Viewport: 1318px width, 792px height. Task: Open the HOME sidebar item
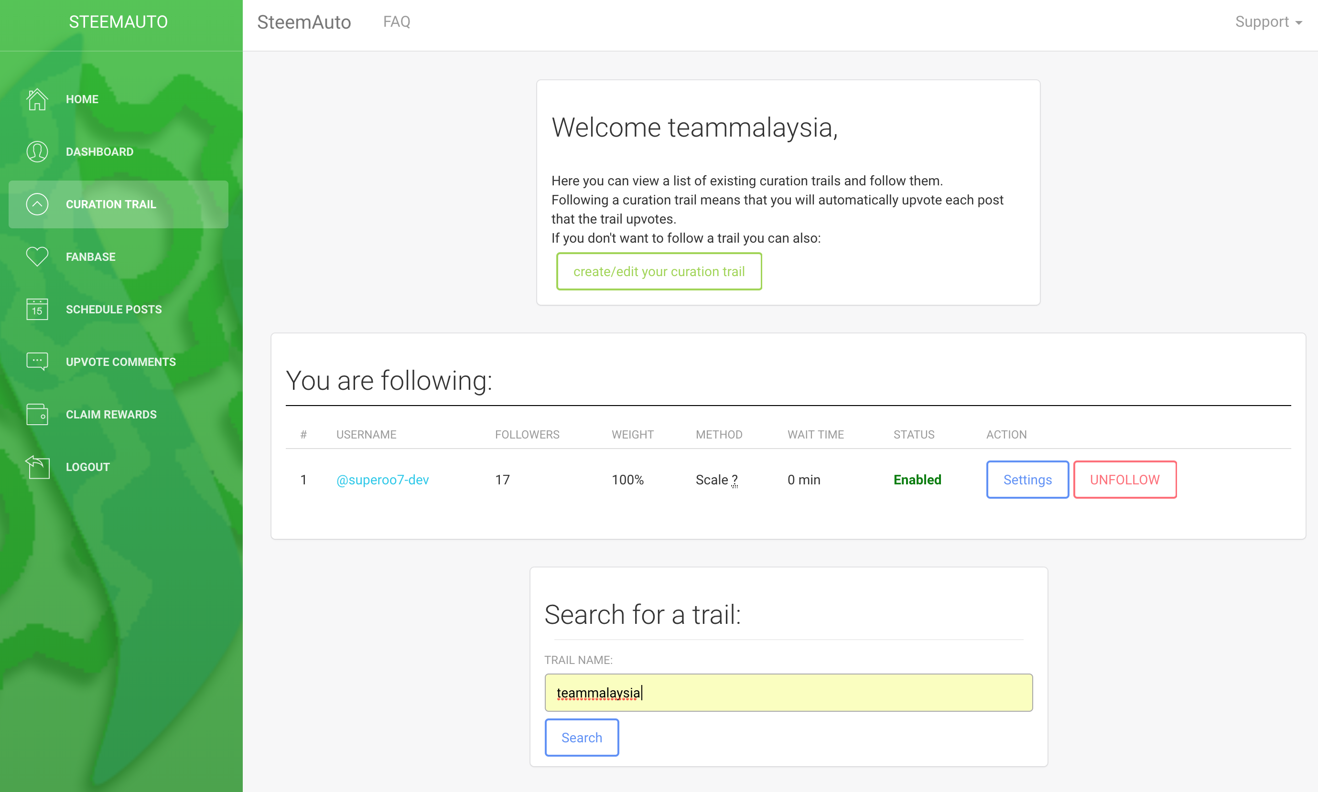click(119, 99)
